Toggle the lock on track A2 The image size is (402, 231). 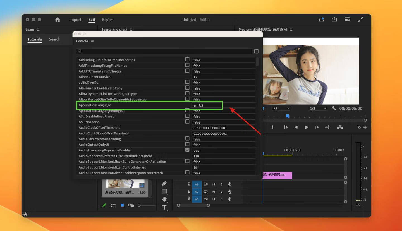point(189,192)
